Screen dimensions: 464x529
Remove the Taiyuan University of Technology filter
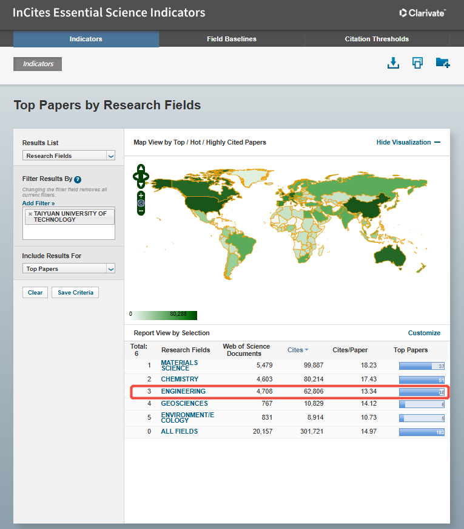pyautogui.click(x=30, y=214)
